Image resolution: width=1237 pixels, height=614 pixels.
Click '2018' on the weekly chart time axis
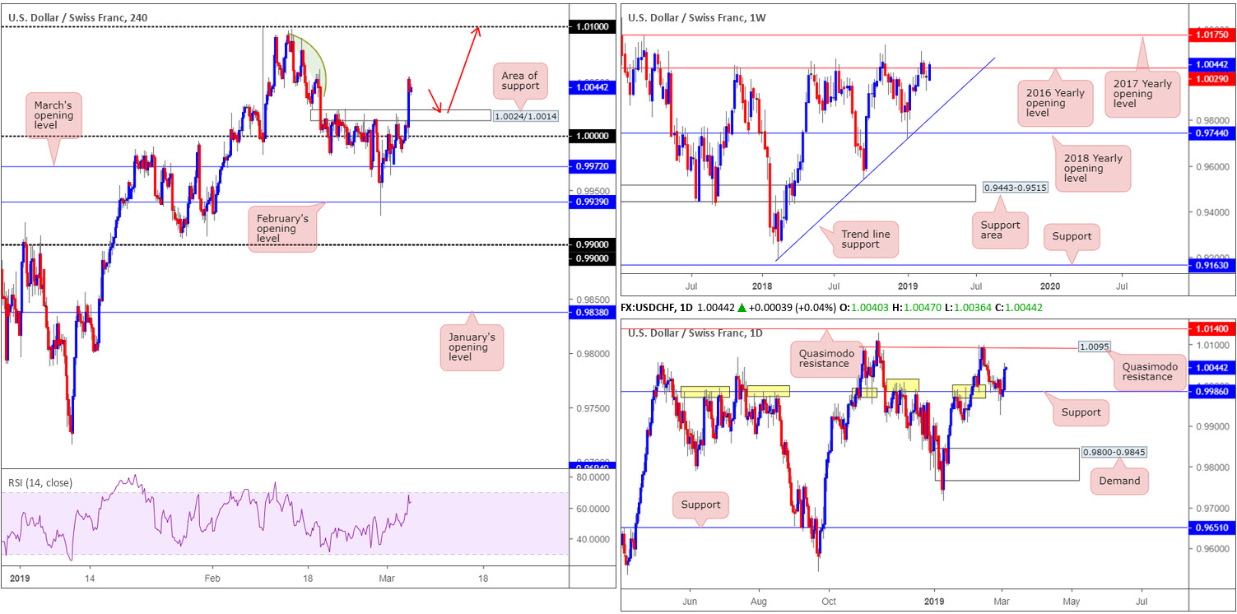(x=763, y=286)
